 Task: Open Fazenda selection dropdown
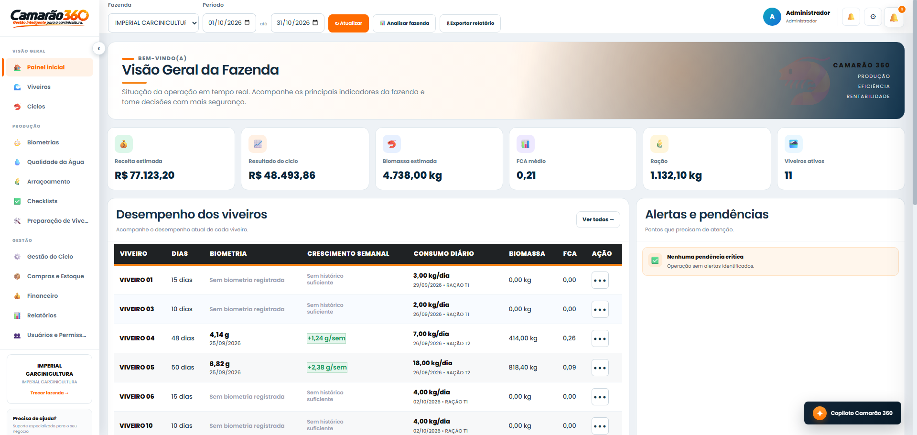[153, 23]
